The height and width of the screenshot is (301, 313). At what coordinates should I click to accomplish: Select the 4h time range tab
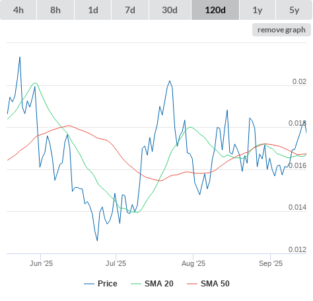pos(18,10)
